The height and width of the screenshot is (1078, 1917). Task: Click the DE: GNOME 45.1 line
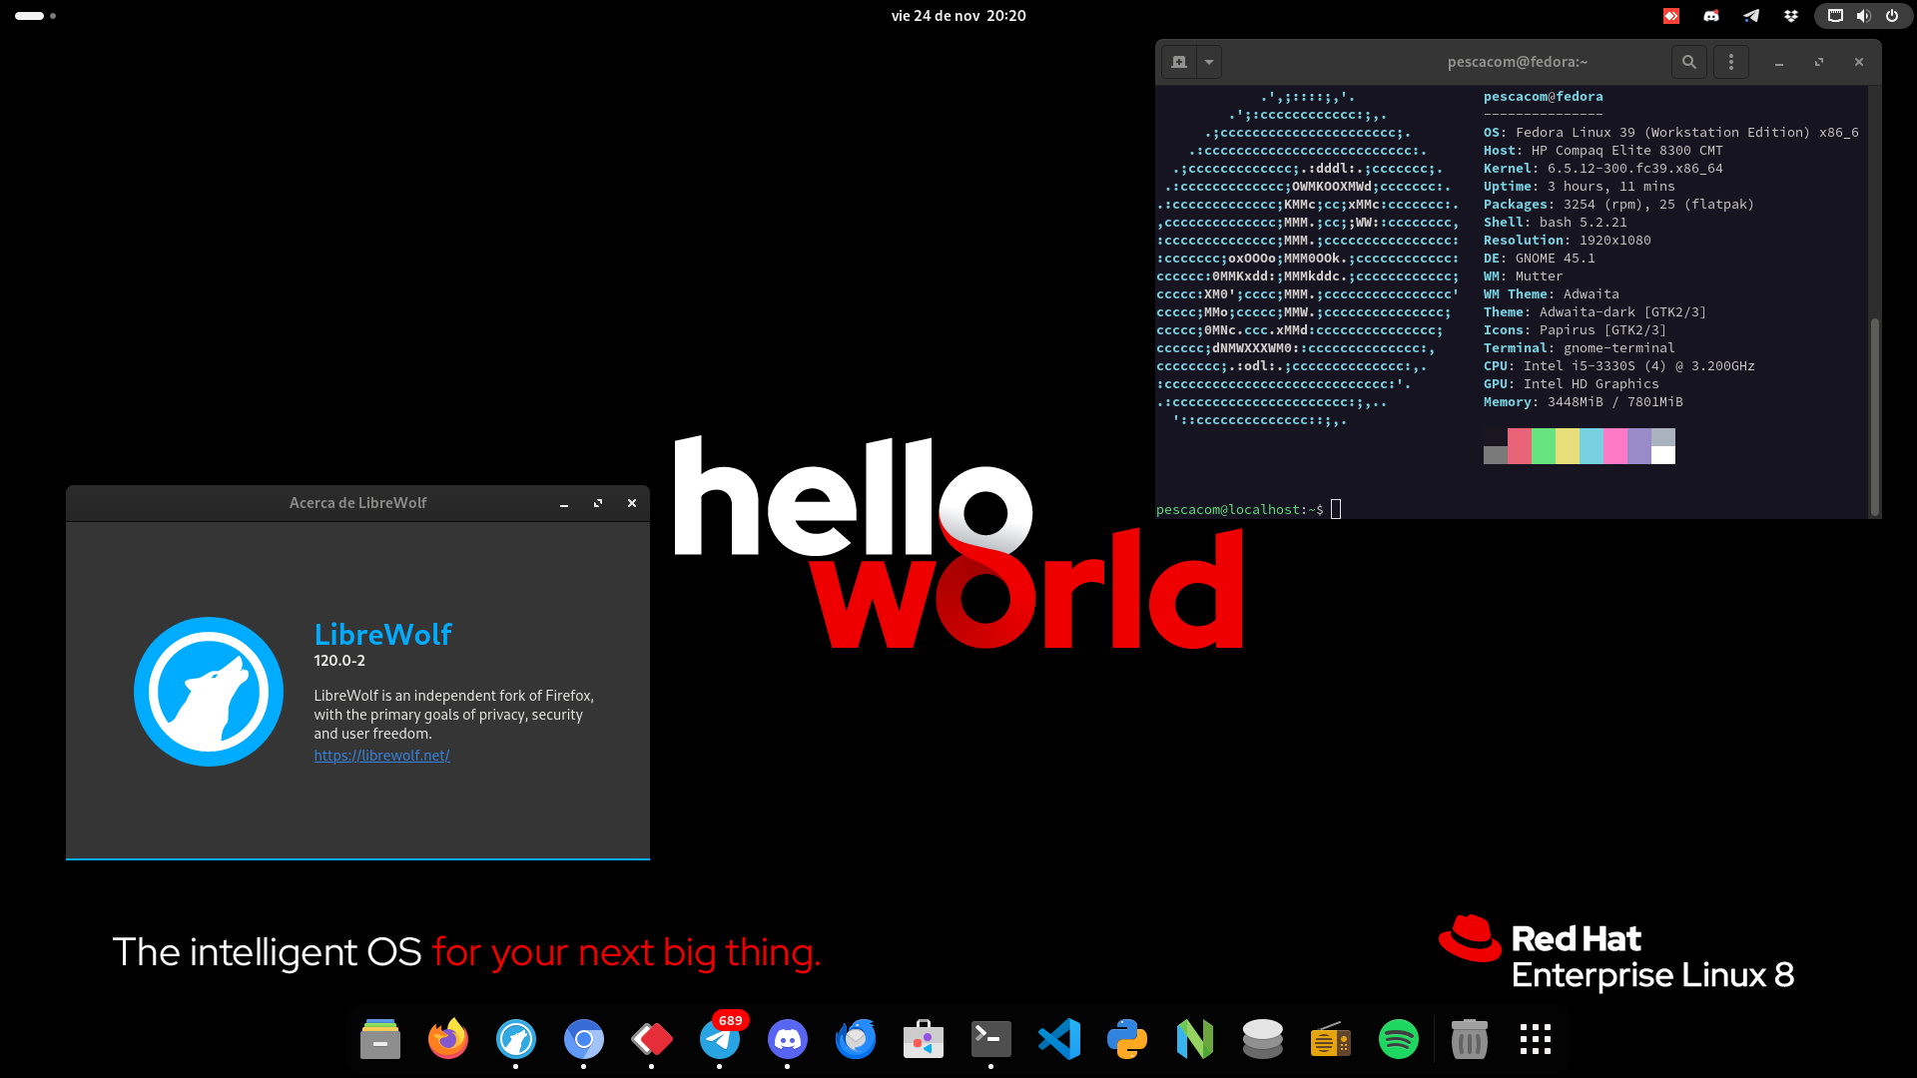[1539, 259]
